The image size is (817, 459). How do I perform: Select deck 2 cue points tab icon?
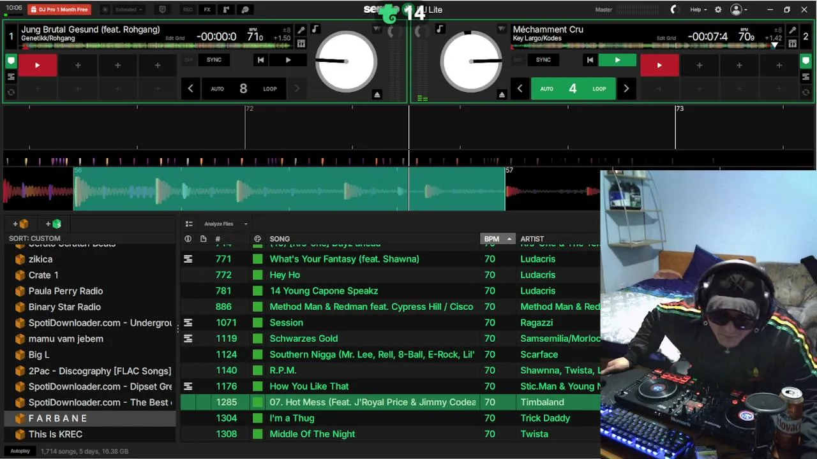[x=806, y=61]
